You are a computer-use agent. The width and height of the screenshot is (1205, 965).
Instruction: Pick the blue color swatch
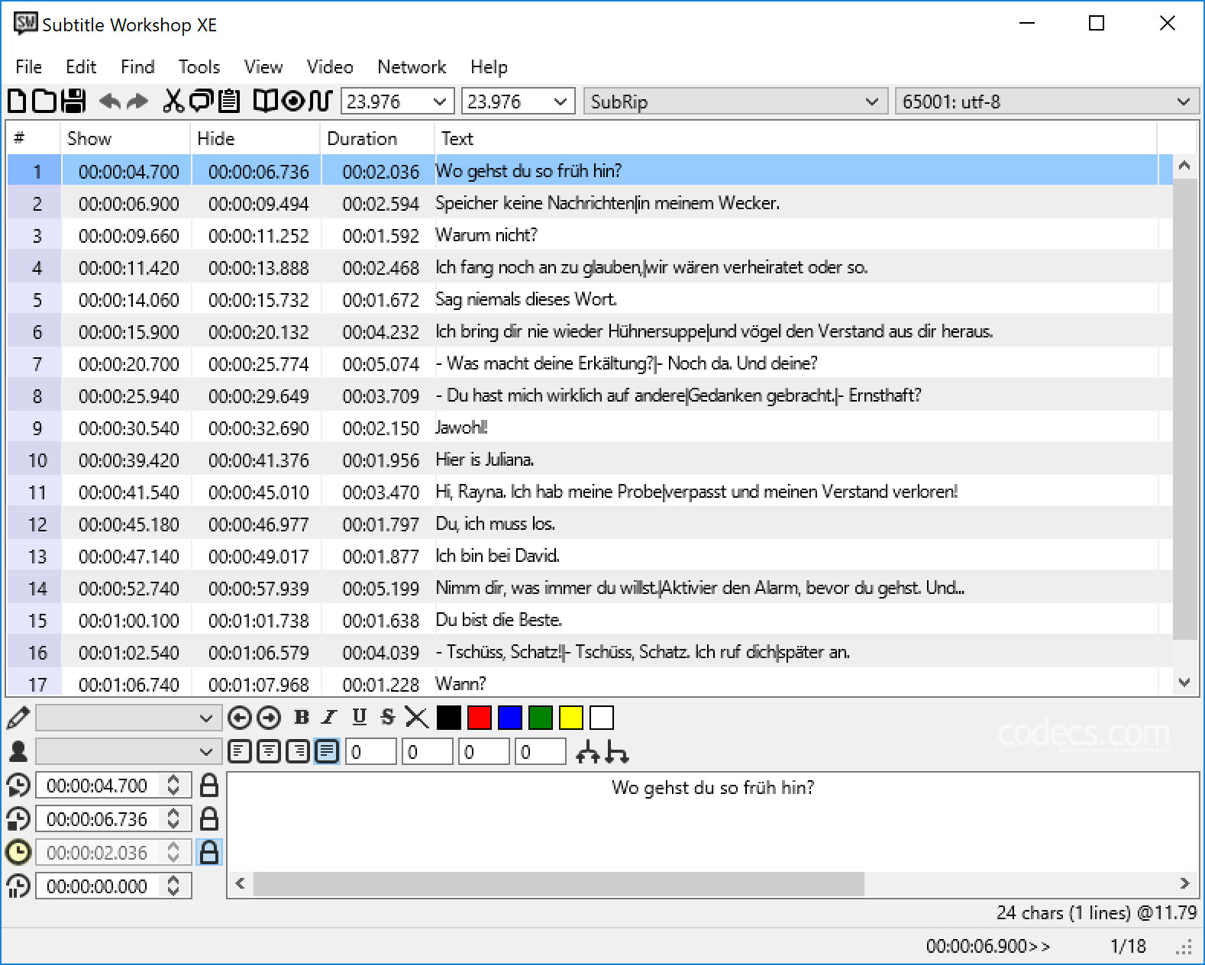pyautogui.click(x=509, y=718)
